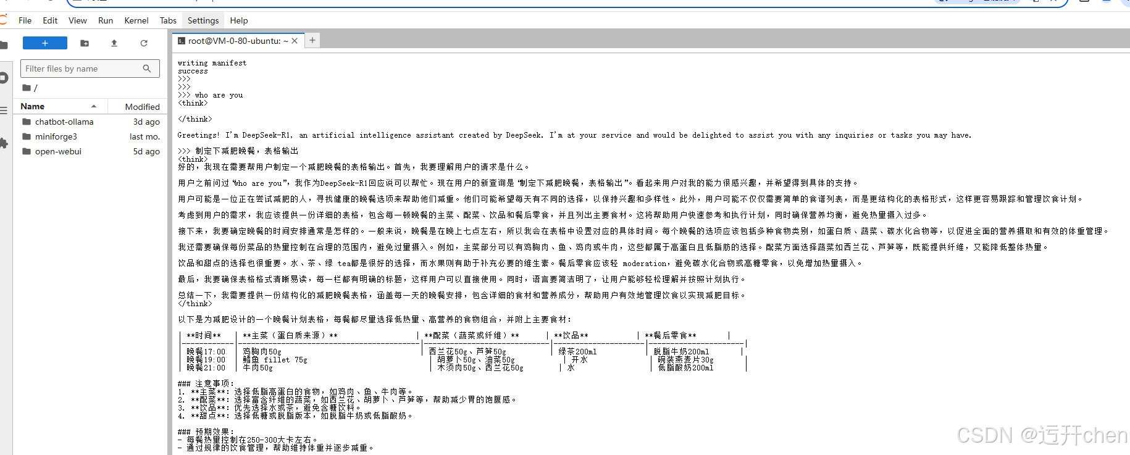Open the File Browser sidebar panel icon
This screenshot has height=455, width=1130.
pos(3,44)
